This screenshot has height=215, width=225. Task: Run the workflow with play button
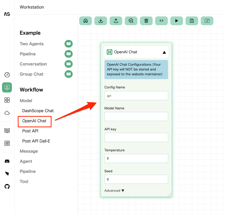tap(177, 21)
